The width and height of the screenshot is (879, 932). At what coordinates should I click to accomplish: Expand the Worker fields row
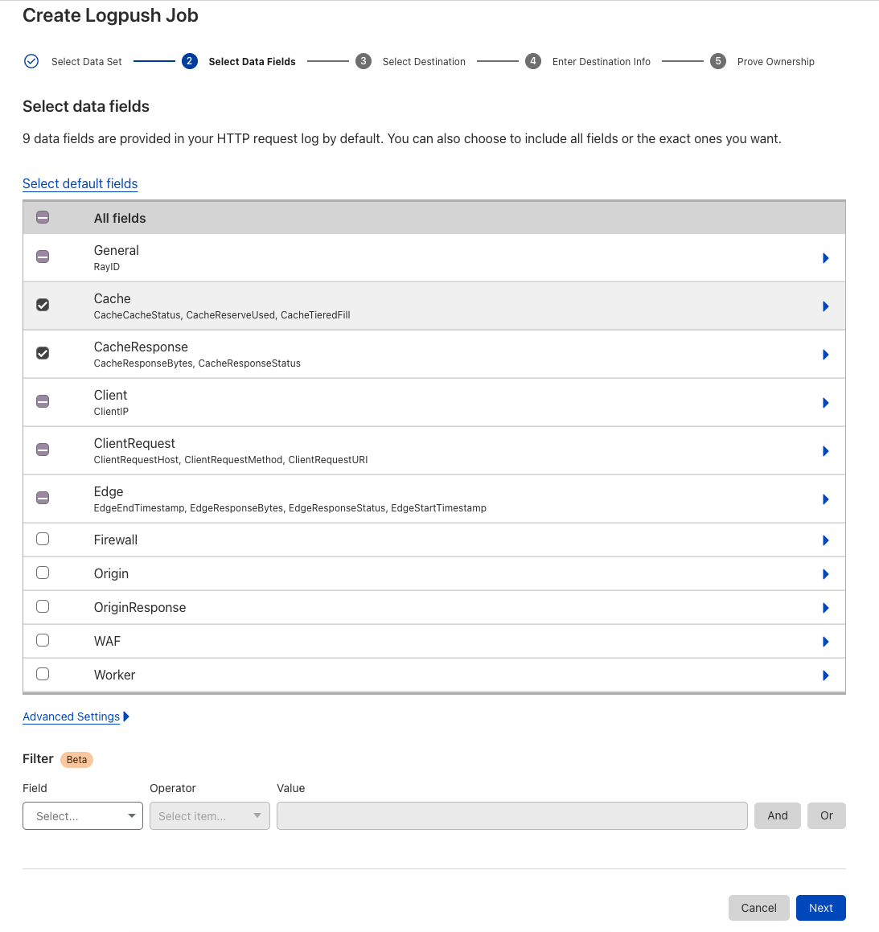(825, 675)
